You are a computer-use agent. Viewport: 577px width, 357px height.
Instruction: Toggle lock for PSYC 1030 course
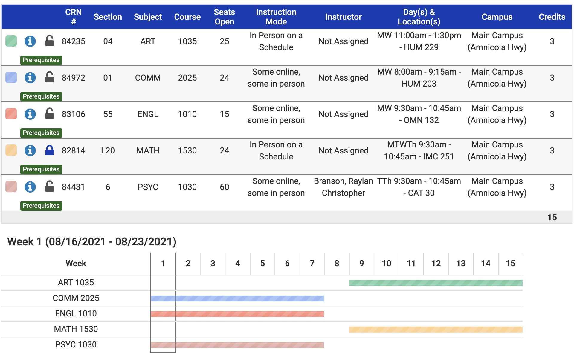[x=49, y=187]
